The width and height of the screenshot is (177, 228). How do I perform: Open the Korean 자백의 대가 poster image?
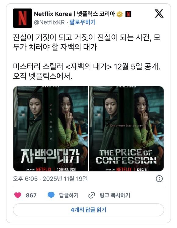click(51, 129)
